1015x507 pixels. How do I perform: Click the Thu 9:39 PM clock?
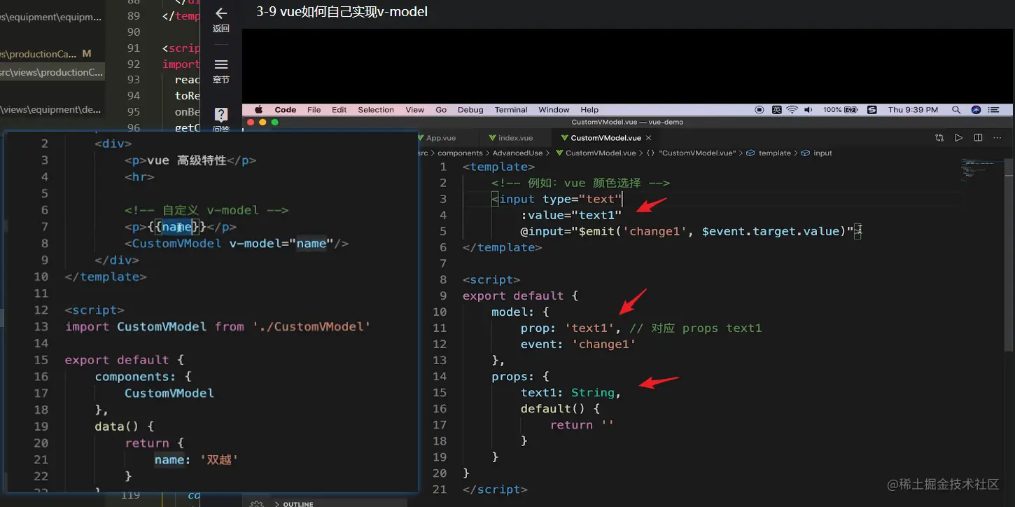click(x=913, y=110)
